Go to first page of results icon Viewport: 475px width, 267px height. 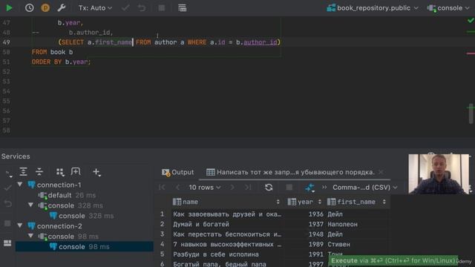click(x=162, y=188)
